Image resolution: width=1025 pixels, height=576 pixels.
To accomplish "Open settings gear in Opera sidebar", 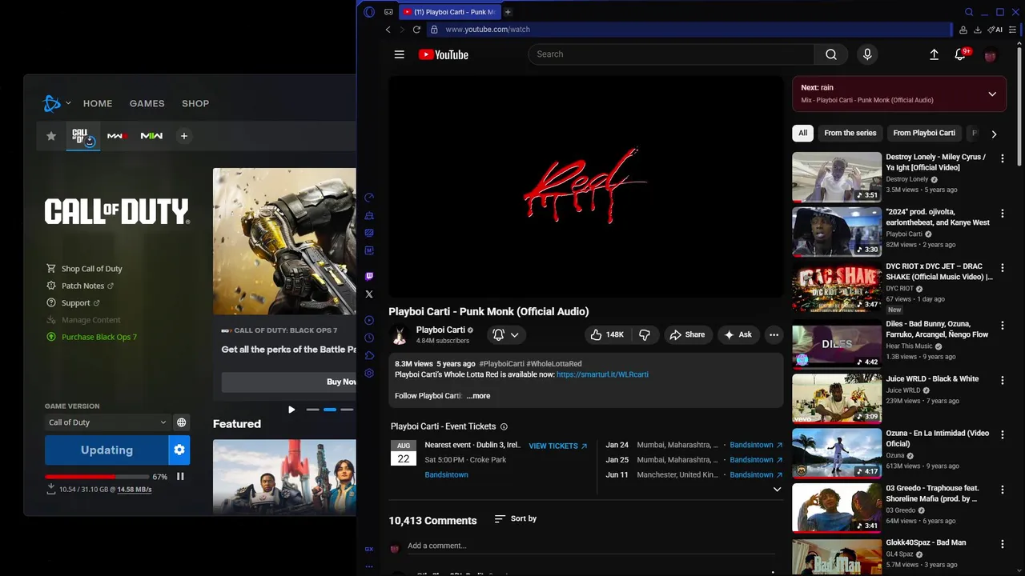I will tap(369, 373).
